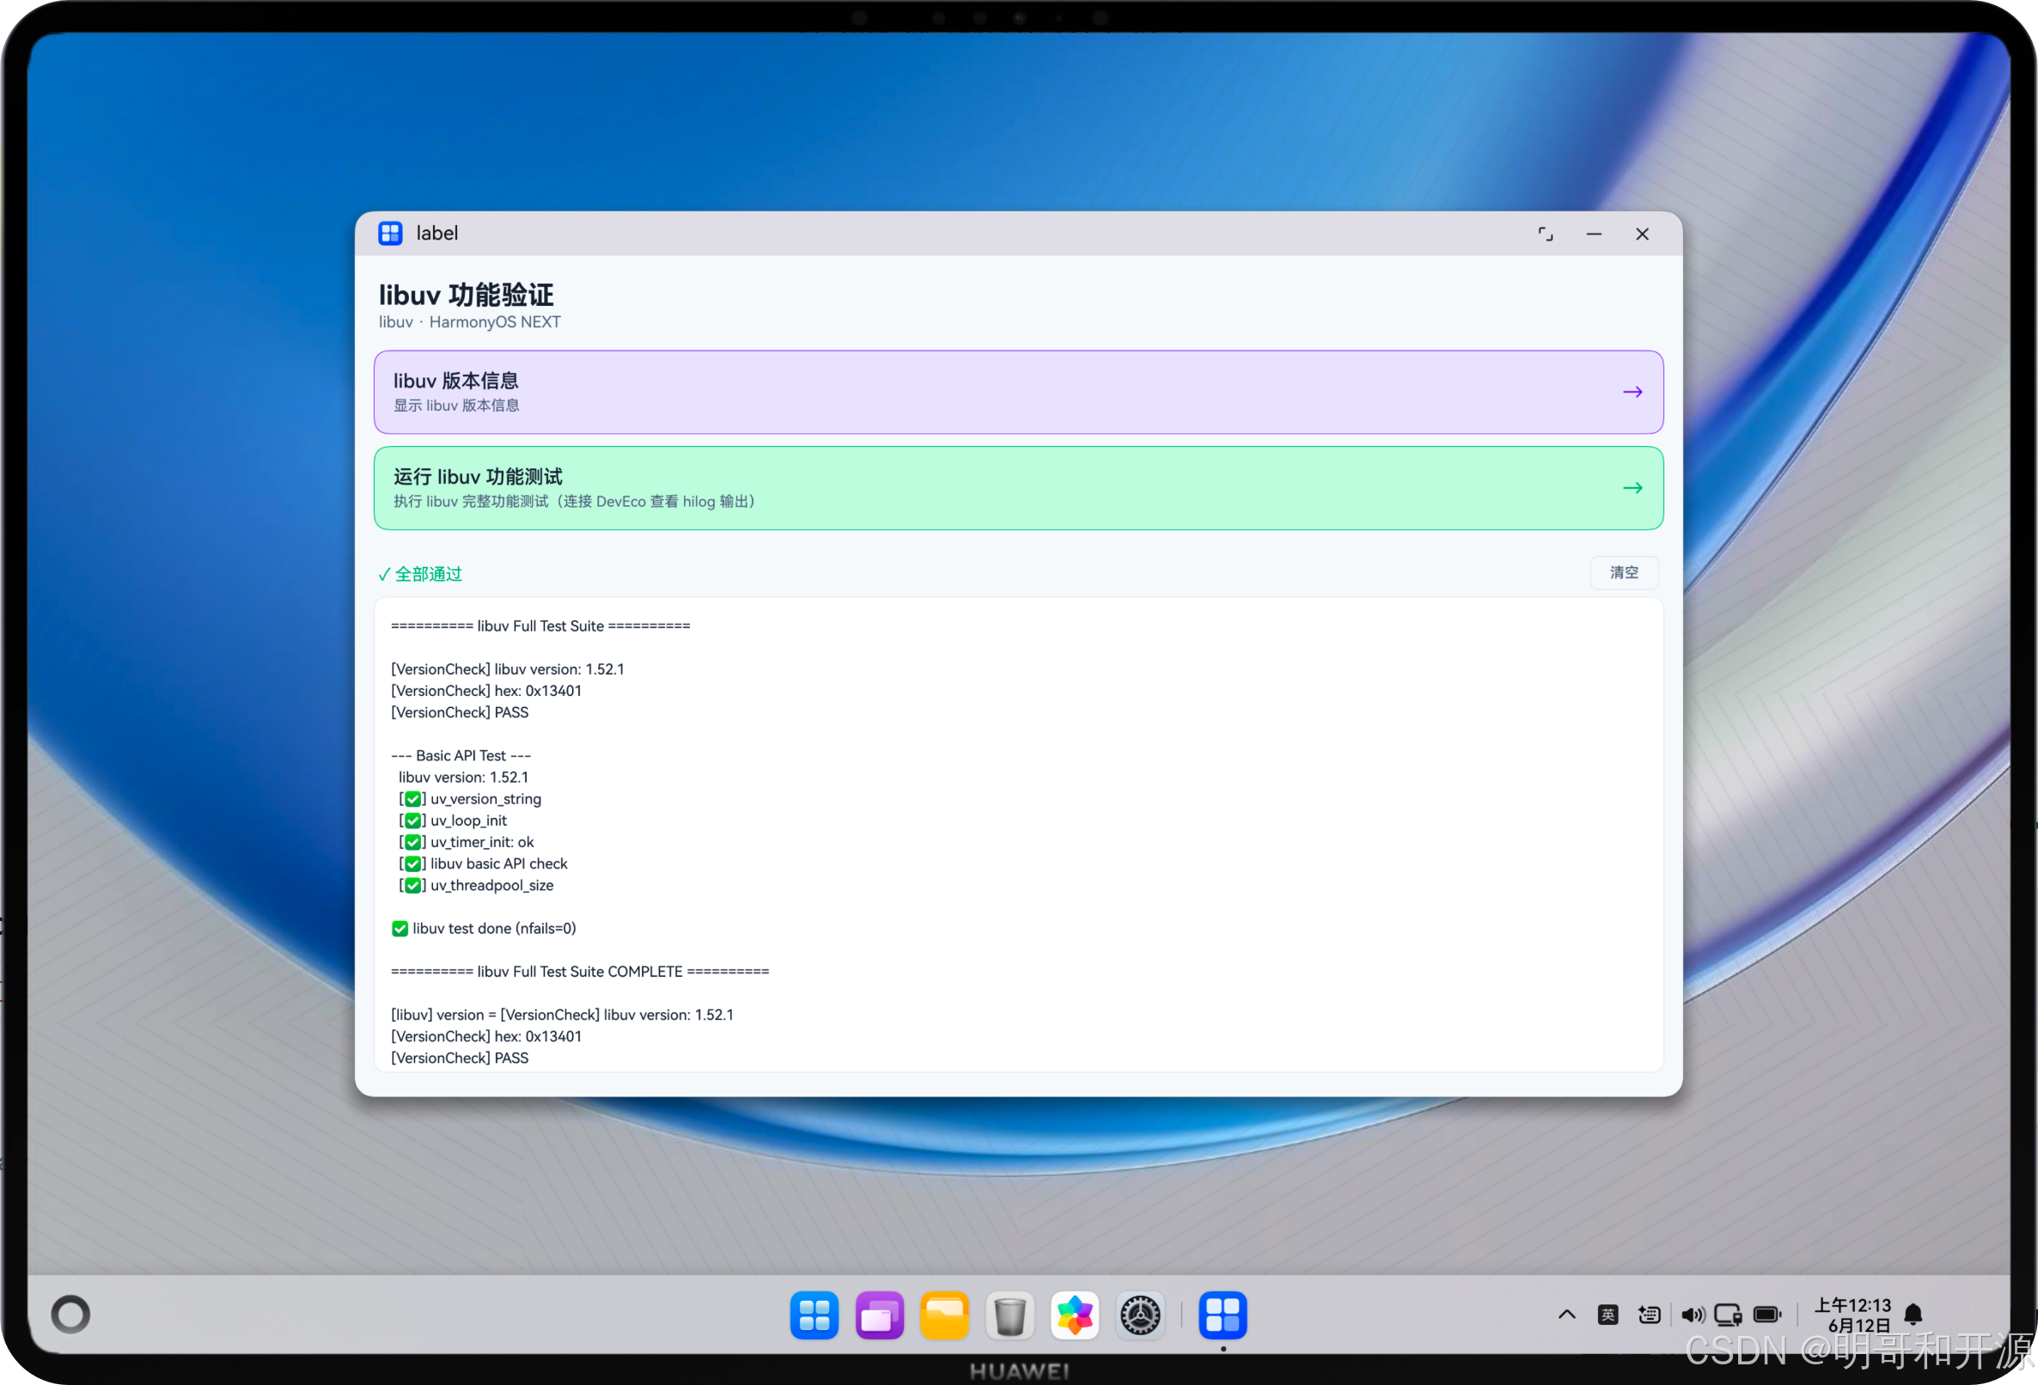Minimize the label window
This screenshot has width=2038, height=1385.
tap(1594, 235)
